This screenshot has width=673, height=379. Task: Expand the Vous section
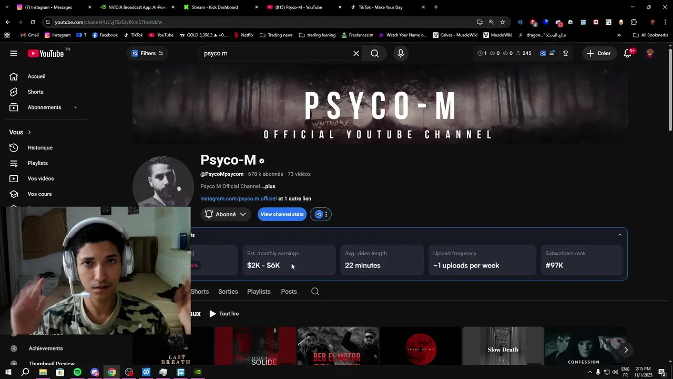(x=20, y=132)
